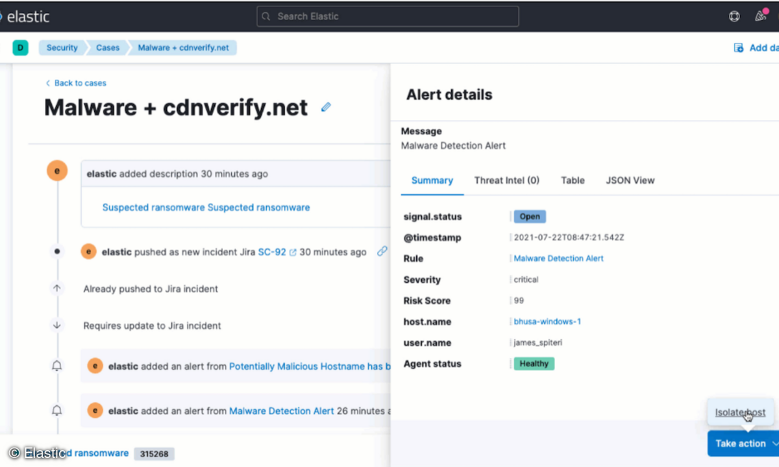Image resolution: width=779 pixels, height=467 pixels.
Task: Click the search magnifier icon
Action: (266, 16)
